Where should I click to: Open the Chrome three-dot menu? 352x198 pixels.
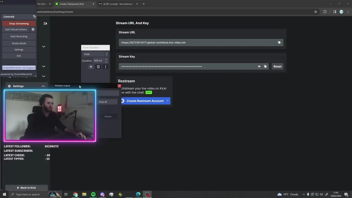coord(348,12)
